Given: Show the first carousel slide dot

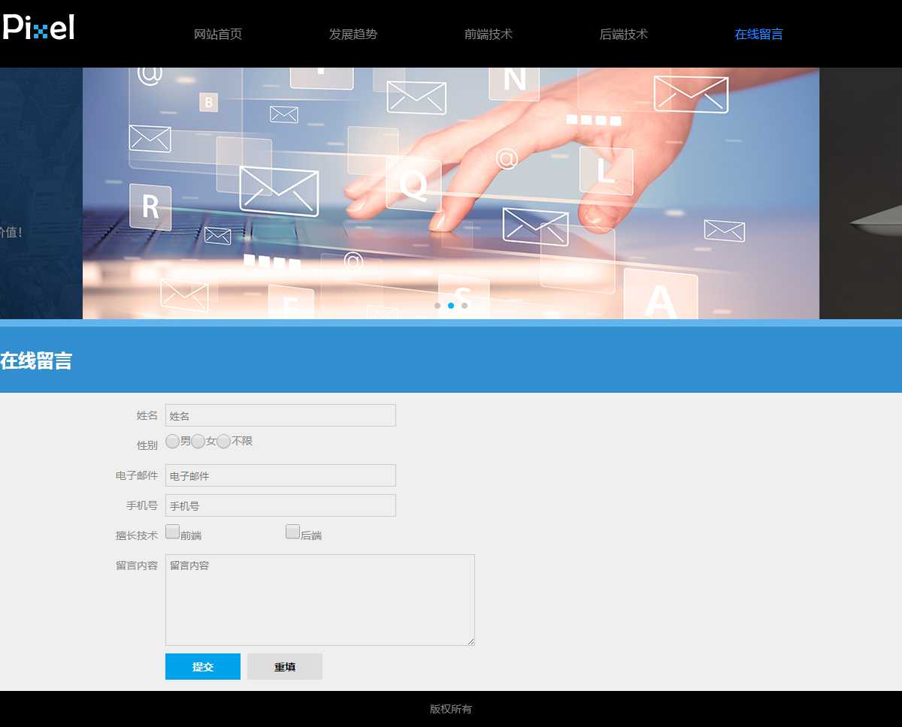Looking at the screenshot, I should click(x=437, y=306).
